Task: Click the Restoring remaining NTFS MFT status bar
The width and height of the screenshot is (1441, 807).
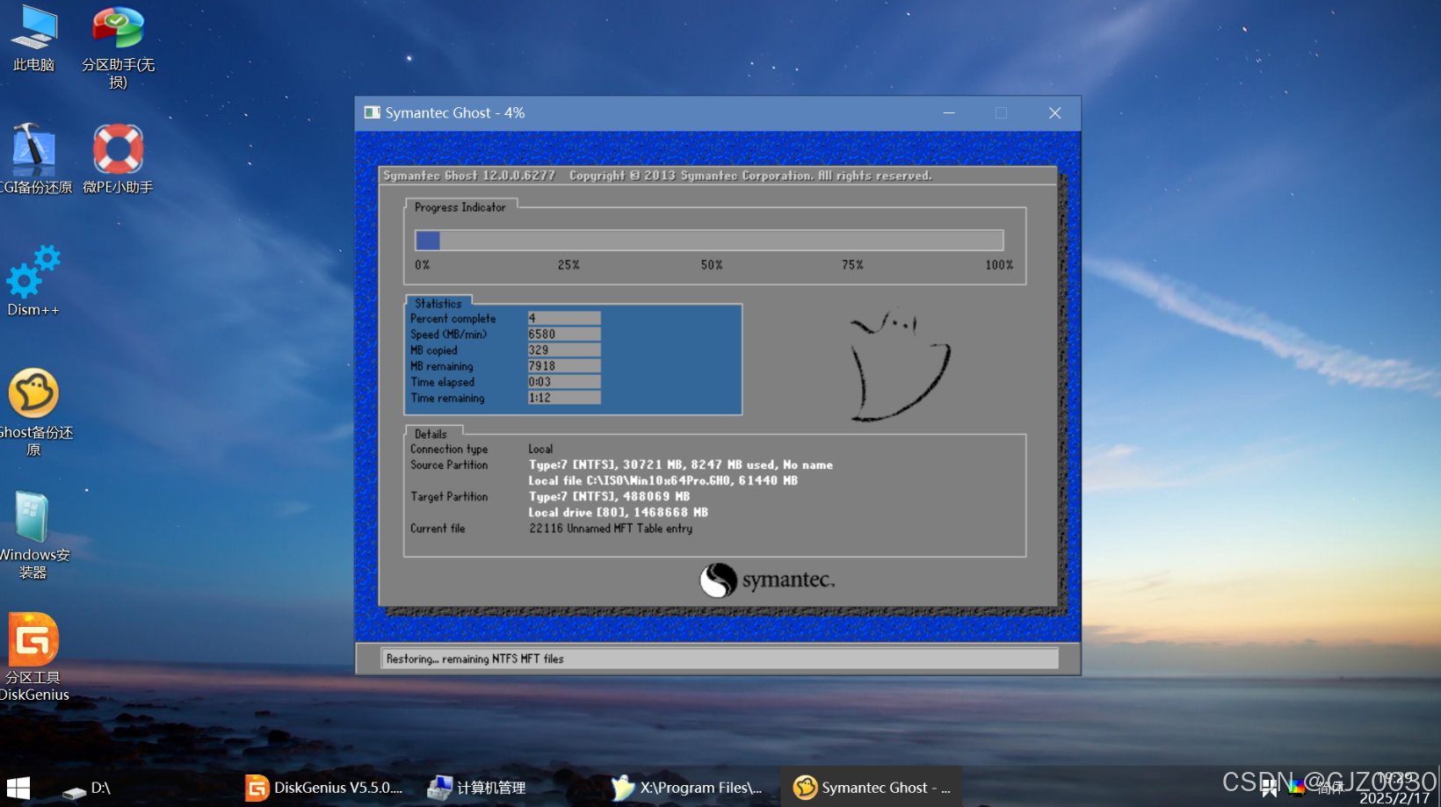Action: click(x=720, y=659)
